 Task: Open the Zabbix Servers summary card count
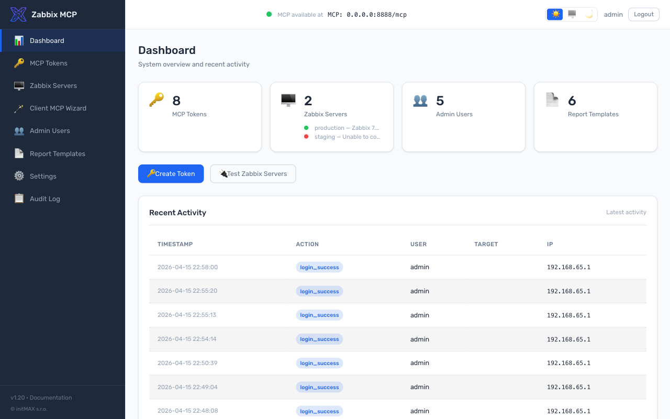point(308,101)
